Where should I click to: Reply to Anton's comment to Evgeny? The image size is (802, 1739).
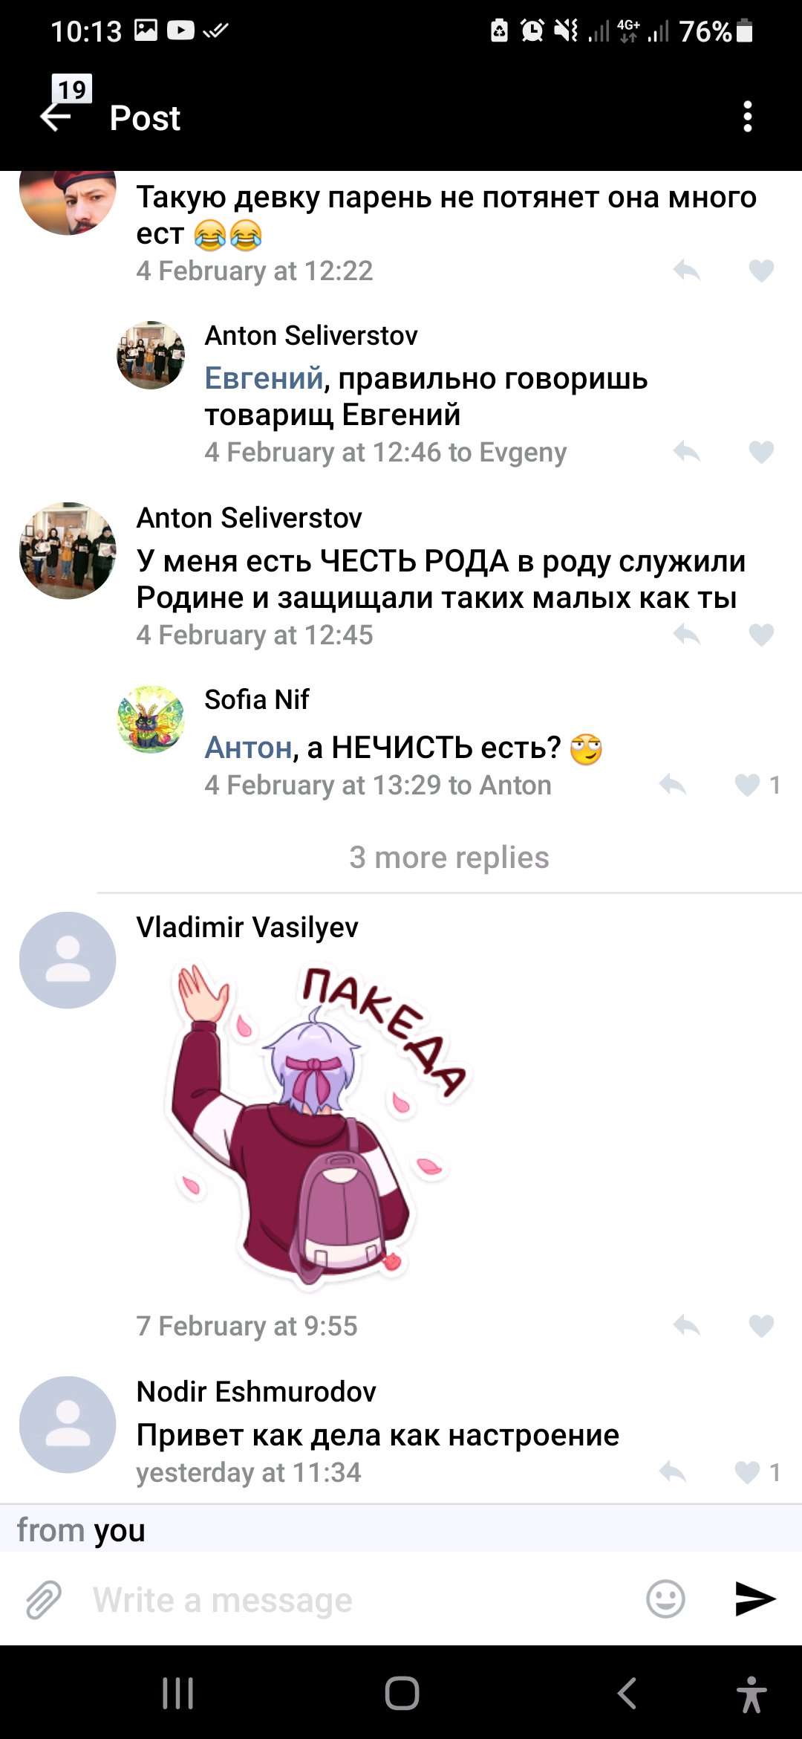(687, 452)
